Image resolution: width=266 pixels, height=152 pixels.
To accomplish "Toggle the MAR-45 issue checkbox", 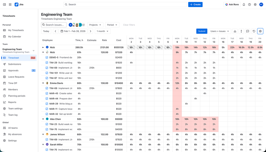I will point(47,93).
